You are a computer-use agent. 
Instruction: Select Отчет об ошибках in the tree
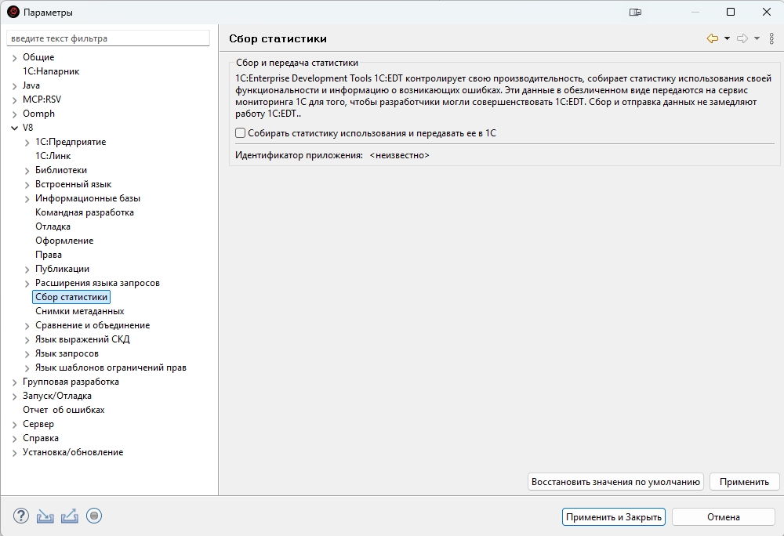coord(64,410)
